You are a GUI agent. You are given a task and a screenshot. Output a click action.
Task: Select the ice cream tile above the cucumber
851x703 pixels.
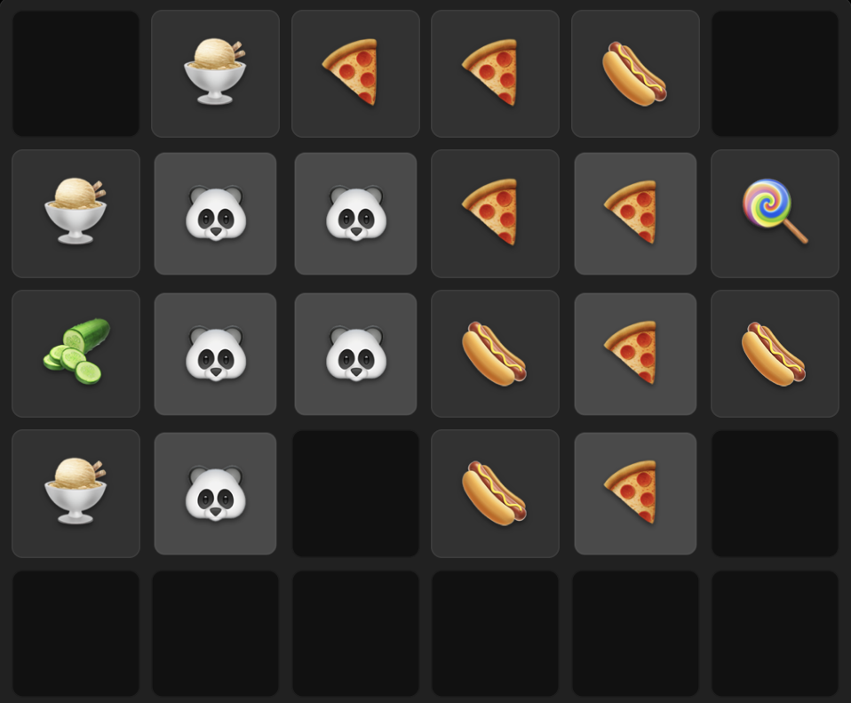pyautogui.click(x=76, y=213)
